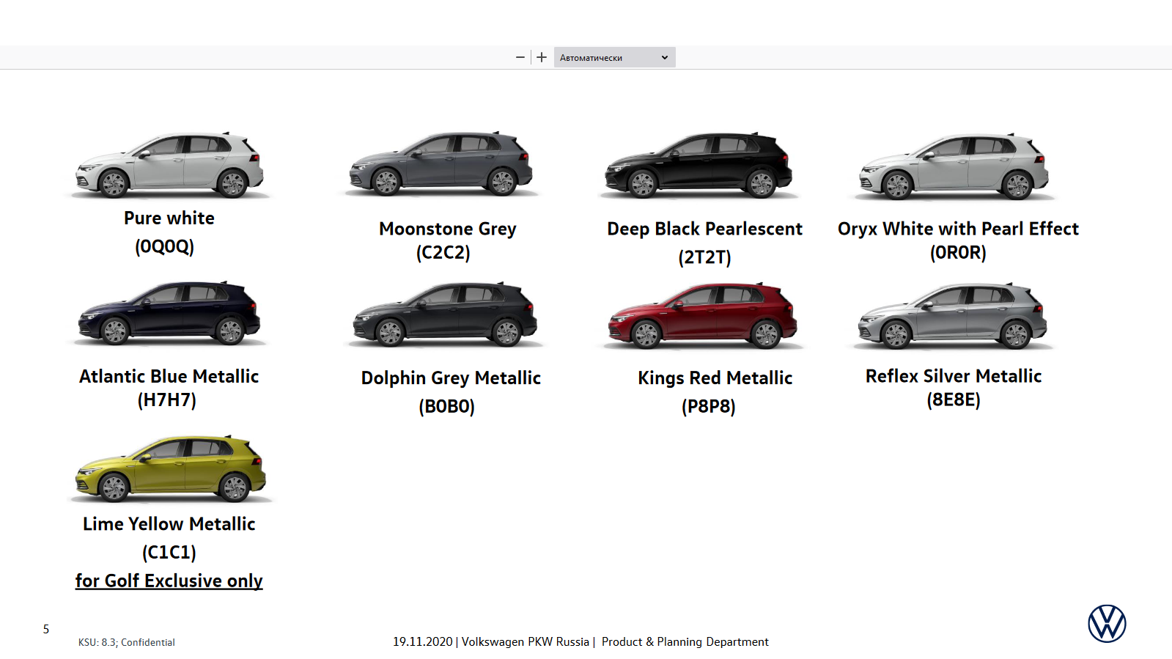
Task: Select the Pure white car image
Action: [170, 165]
